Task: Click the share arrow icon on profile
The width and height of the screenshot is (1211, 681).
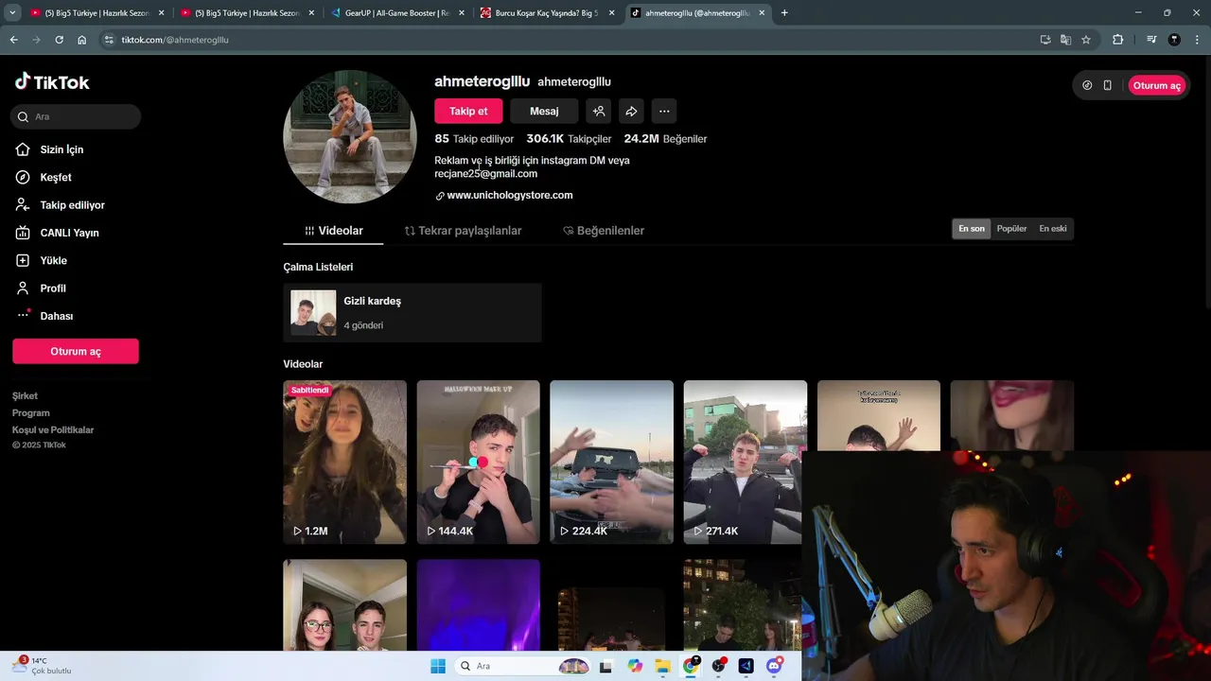Action: (631, 111)
